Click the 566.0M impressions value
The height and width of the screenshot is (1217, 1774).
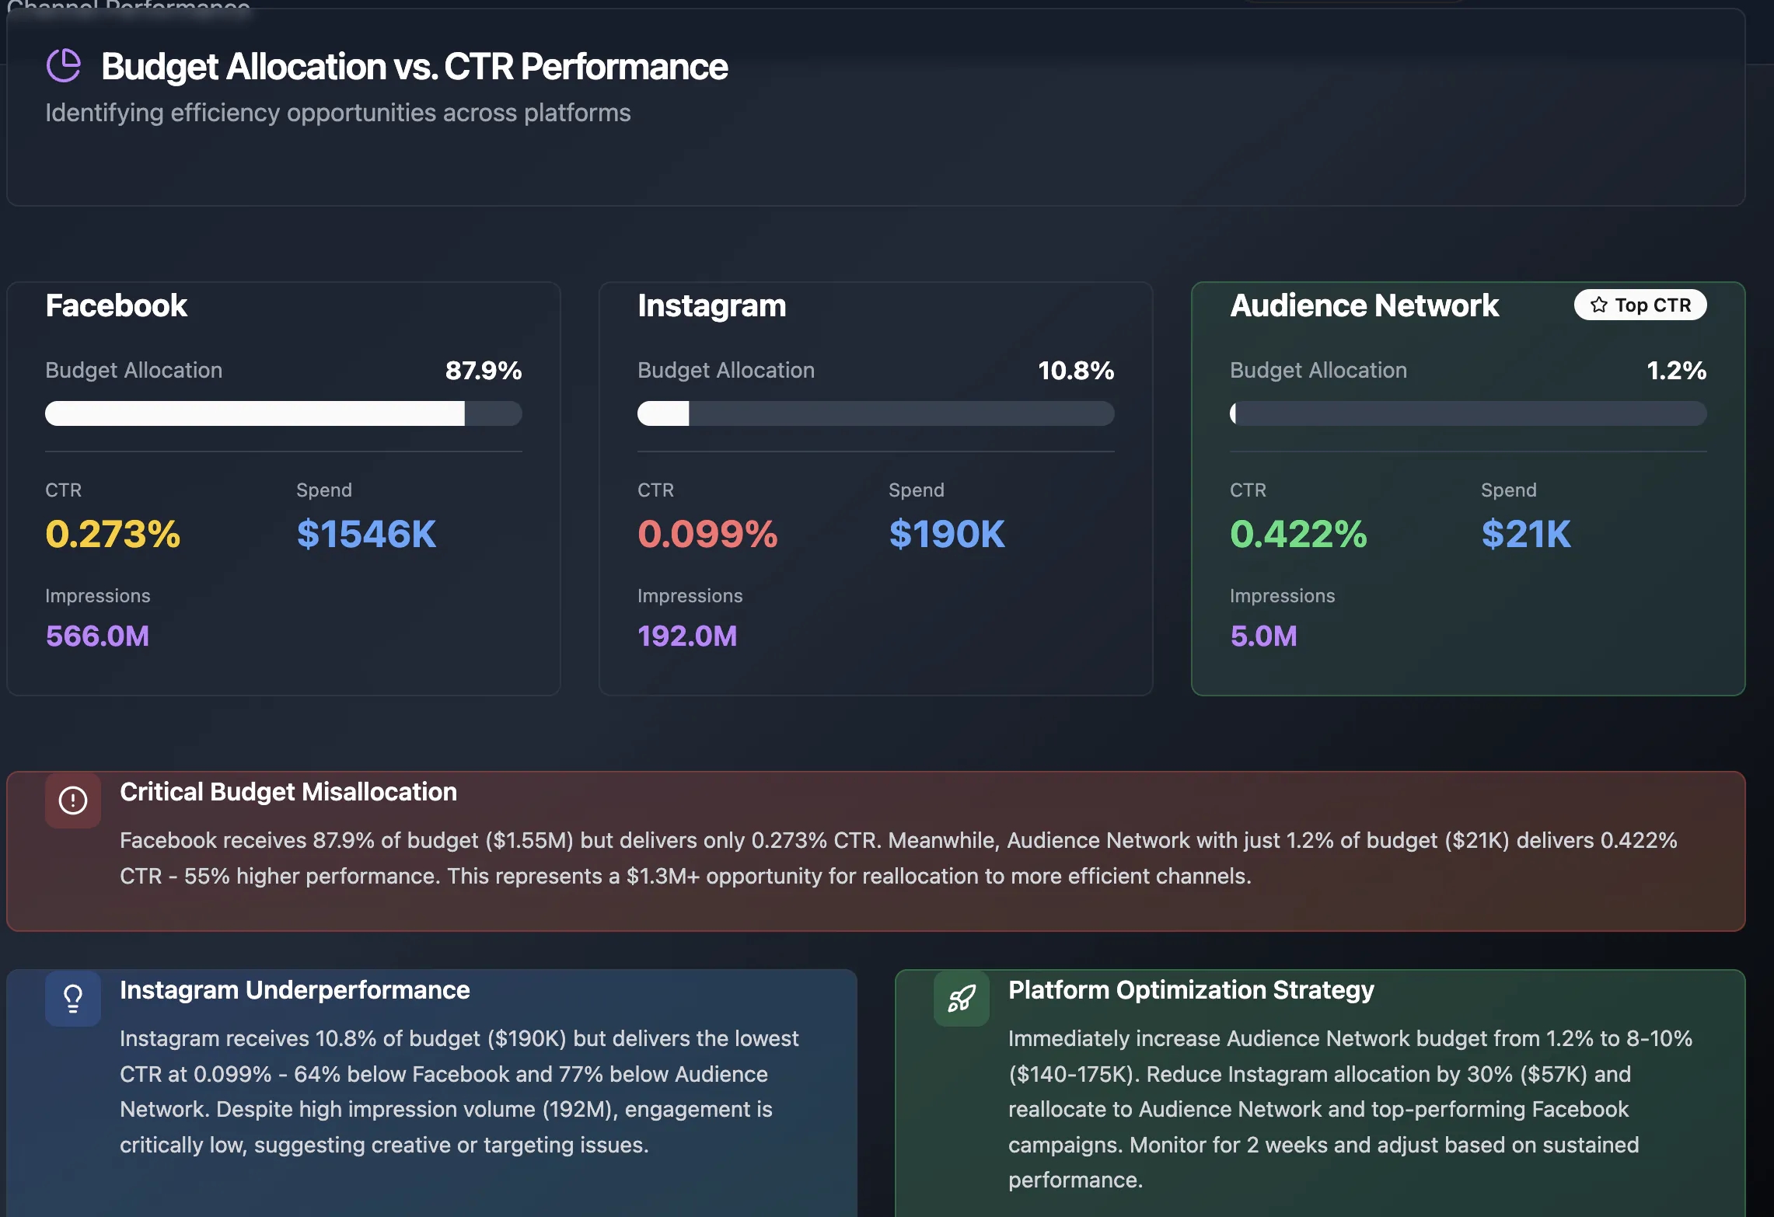(97, 636)
